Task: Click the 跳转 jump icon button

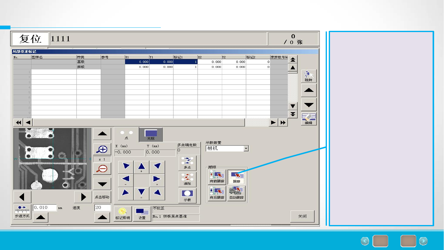Action: [x=309, y=76]
